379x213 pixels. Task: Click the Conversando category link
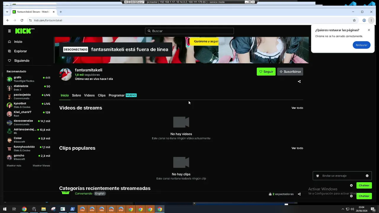click(83, 193)
